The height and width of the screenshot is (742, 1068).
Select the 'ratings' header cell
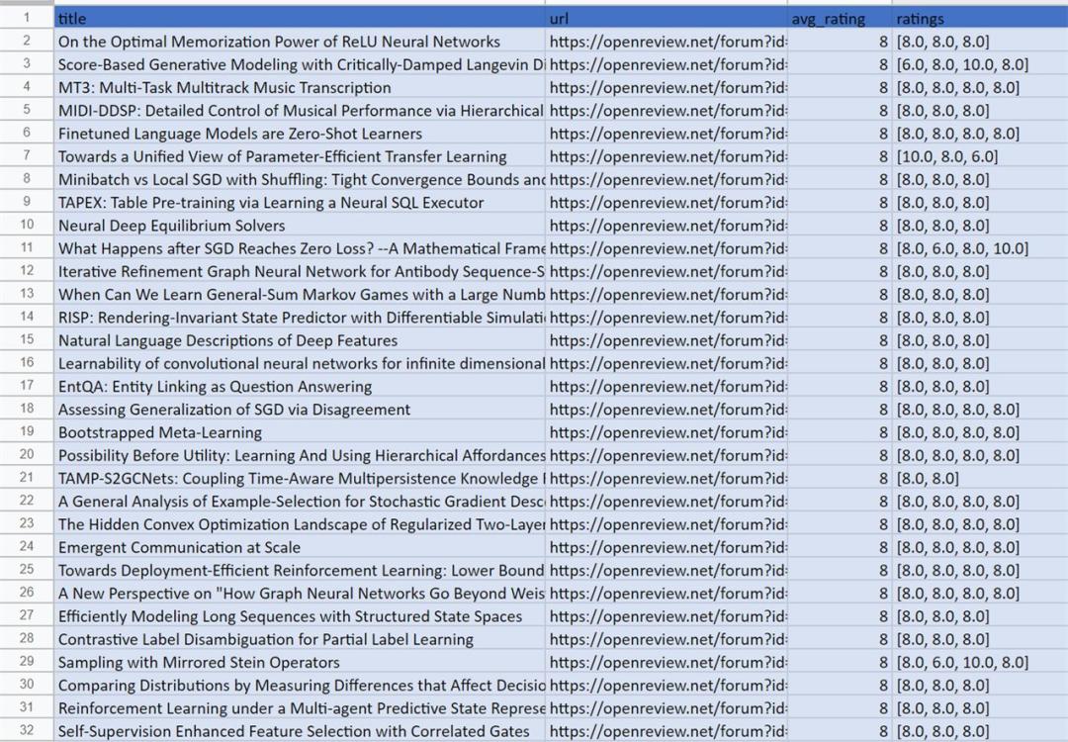tap(979, 18)
